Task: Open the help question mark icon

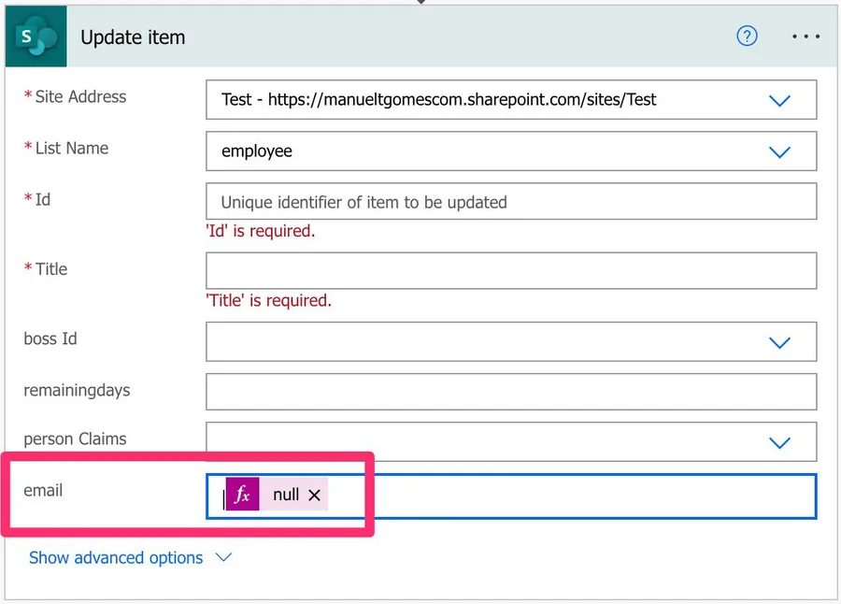Action: pyautogui.click(x=747, y=36)
